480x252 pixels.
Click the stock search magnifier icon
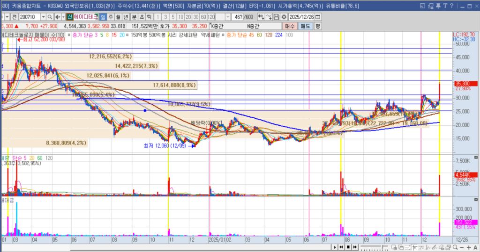click(x=50, y=17)
